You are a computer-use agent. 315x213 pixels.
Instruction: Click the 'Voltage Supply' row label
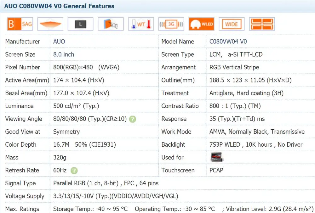click(x=25, y=196)
